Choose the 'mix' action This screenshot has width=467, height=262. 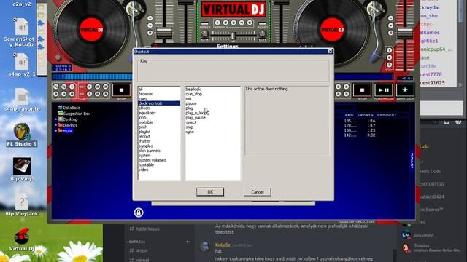coord(212,99)
